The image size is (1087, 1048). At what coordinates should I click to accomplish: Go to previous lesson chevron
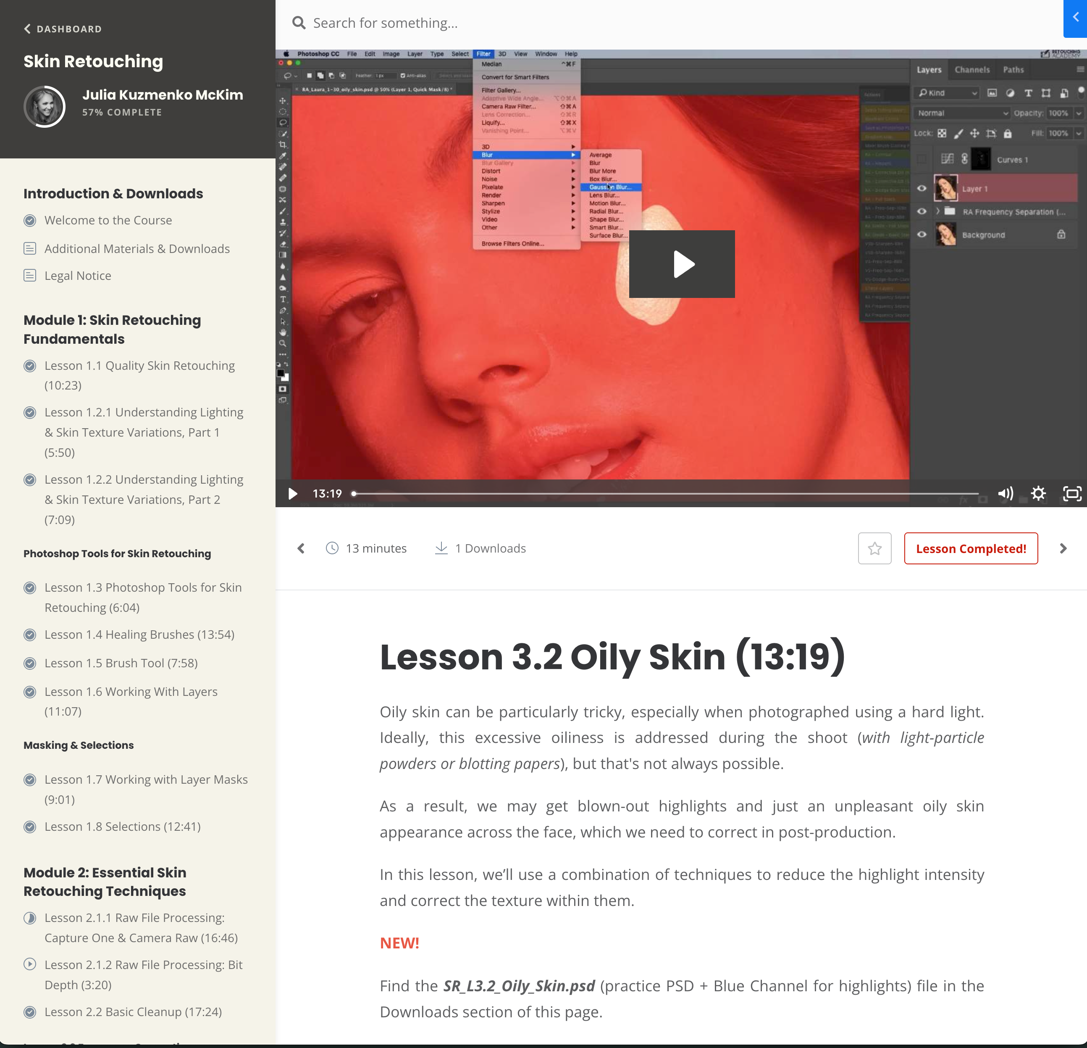pyautogui.click(x=301, y=548)
